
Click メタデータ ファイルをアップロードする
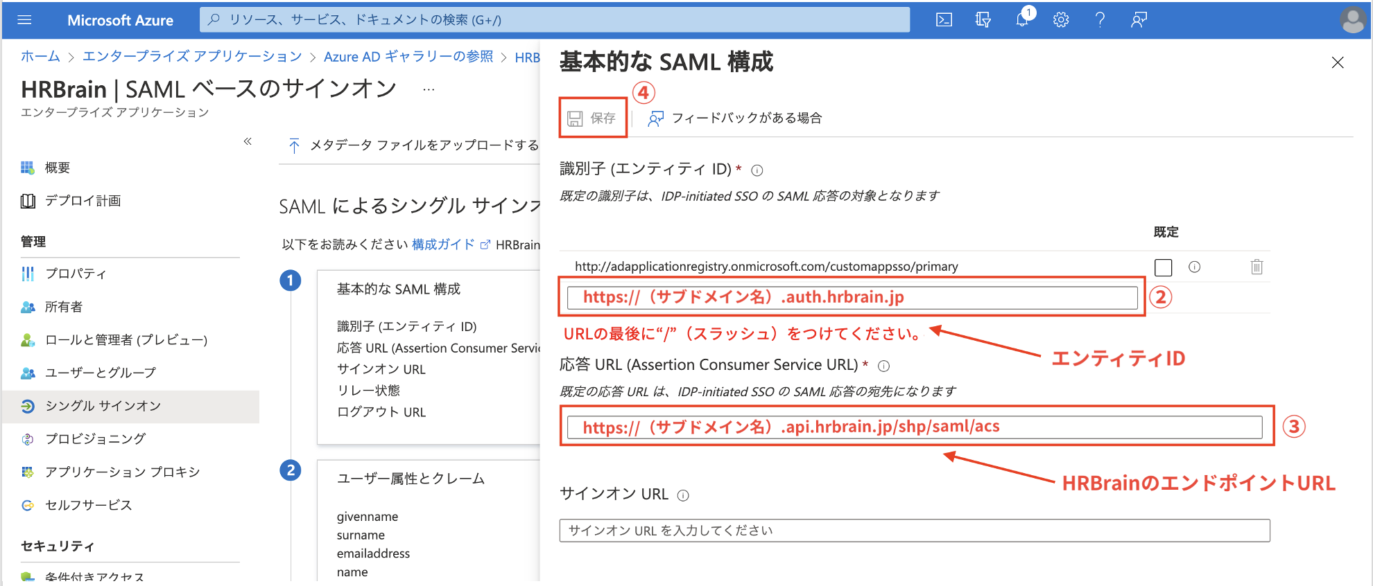pos(413,145)
